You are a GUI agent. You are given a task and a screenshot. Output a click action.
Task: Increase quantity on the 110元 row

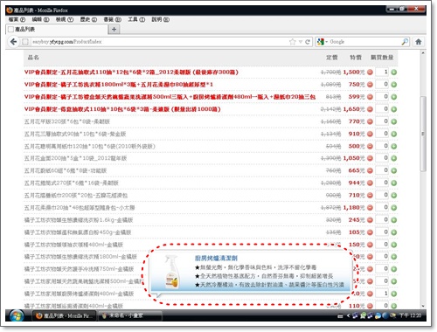tap(394, 306)
